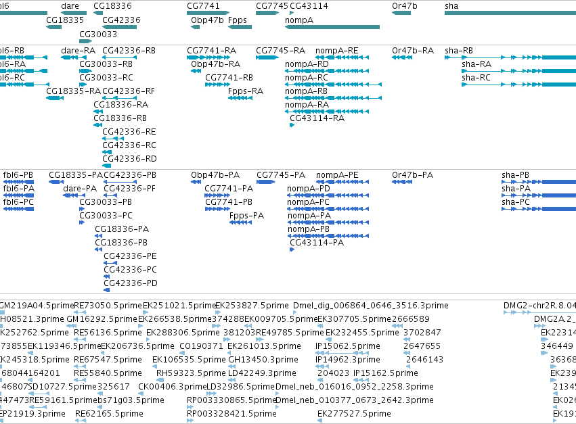Click the CG7741-PA protein feature
This screenshot has width=576, height=424.
point(217,195)
